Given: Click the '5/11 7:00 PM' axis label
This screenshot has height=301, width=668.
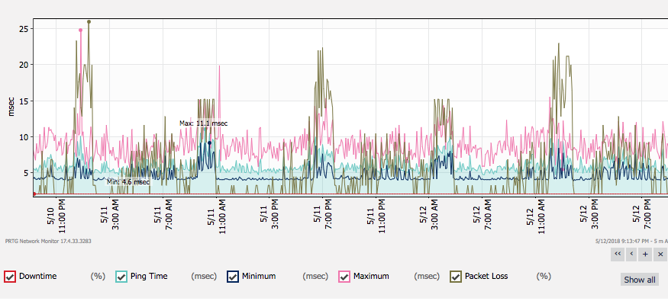Looking at the screenshot, I should click(x=323, y=215).
